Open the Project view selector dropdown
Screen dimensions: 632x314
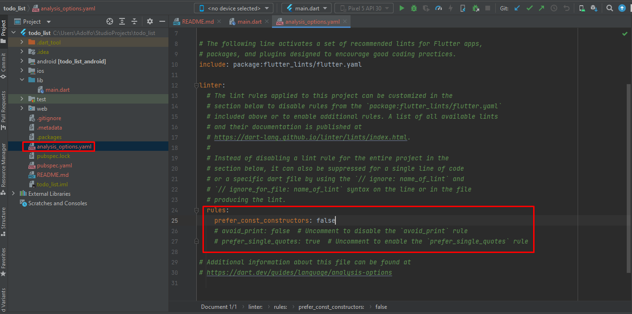(33, 21)
